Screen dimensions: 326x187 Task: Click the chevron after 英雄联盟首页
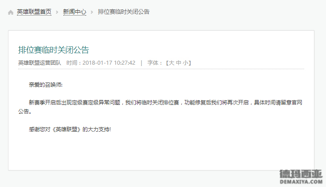click(57, 12)
